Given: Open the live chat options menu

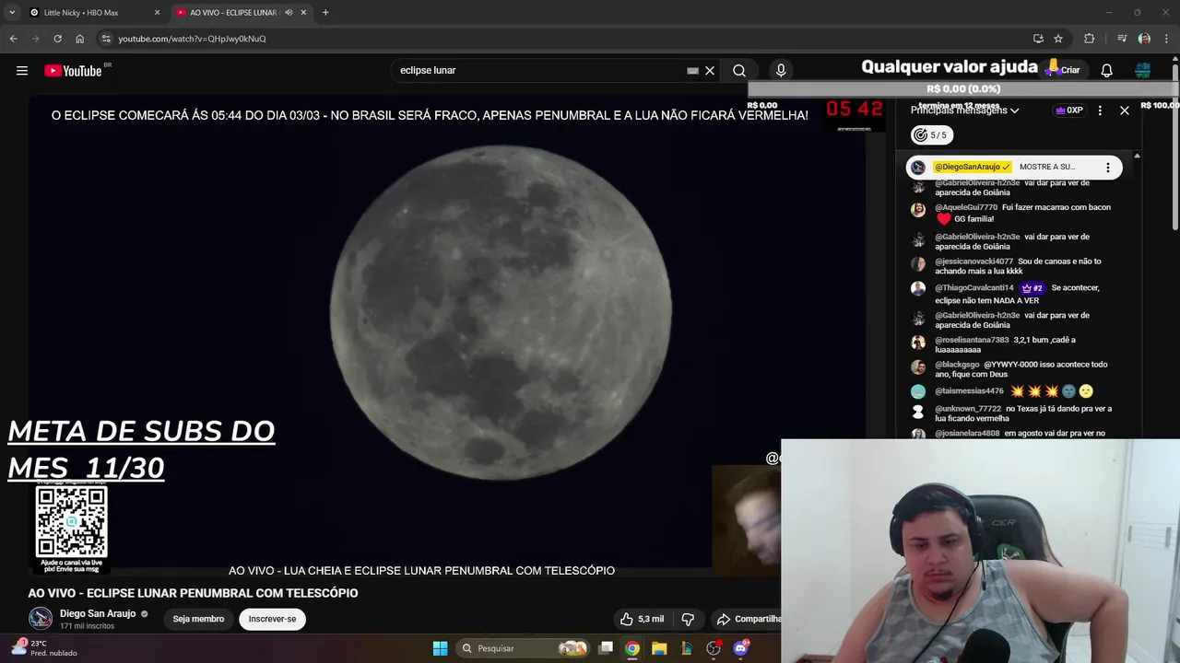Looking at the screenshot, I should point(1100,110).
